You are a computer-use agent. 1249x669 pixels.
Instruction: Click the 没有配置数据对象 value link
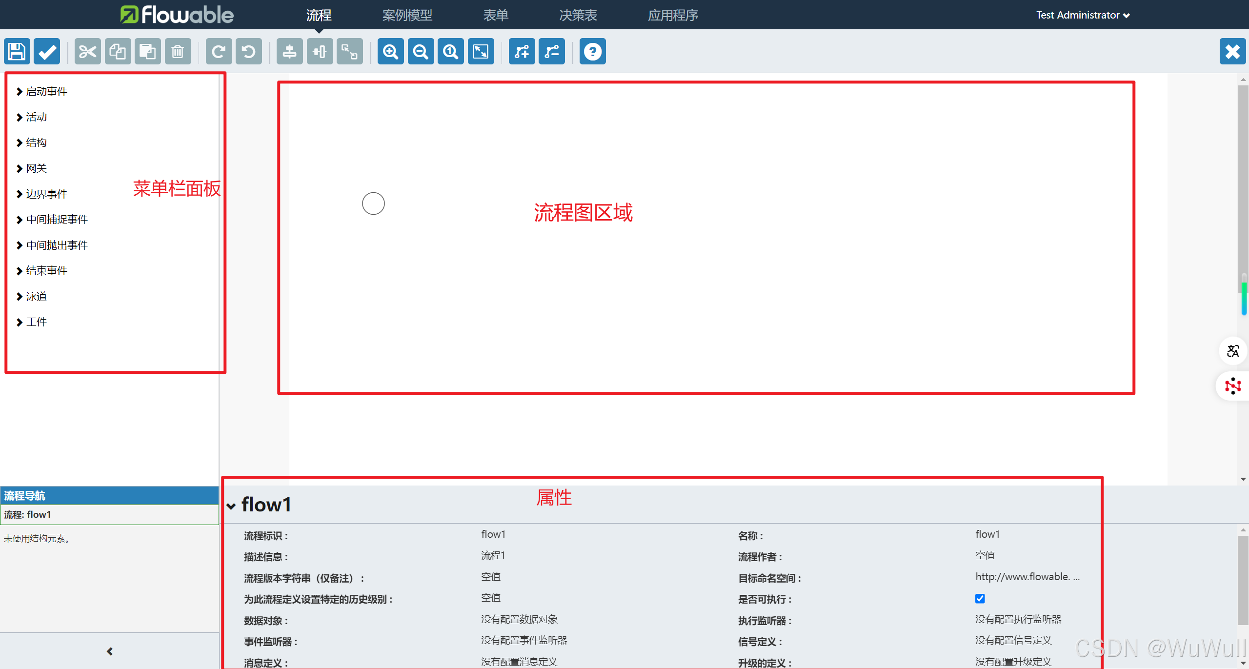coord(519,619)
